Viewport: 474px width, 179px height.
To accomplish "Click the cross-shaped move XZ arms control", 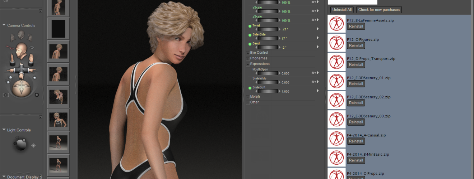I will [x=22, y=70].
